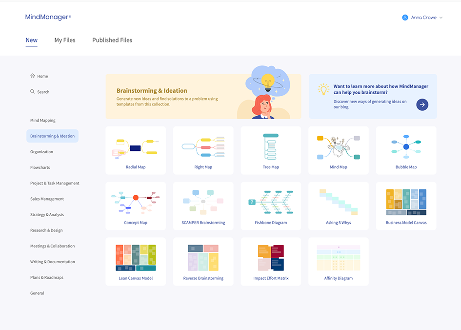Select the Impact Effort Matrix template
The height and width of the screenshot is (330, 461).
point(271,261)
